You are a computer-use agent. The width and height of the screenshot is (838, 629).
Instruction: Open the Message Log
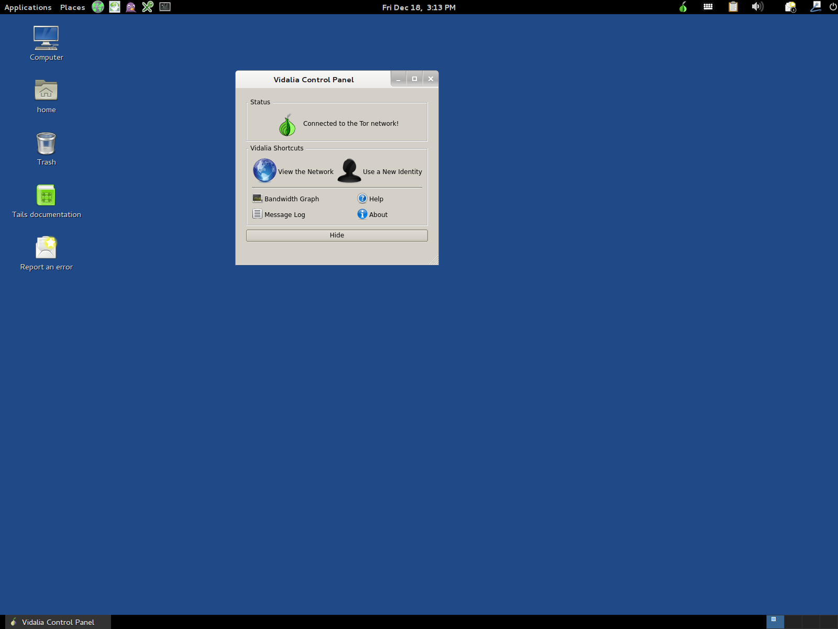click(279, 214)
